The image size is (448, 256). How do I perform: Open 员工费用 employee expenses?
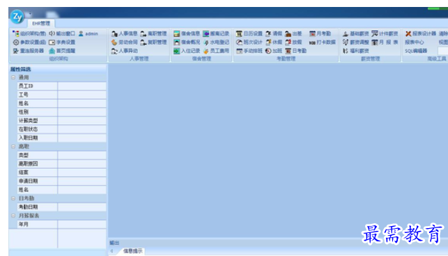[x=216, y=51]
